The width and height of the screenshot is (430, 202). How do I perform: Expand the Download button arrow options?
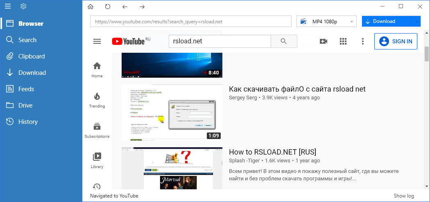tap(416, 21)
